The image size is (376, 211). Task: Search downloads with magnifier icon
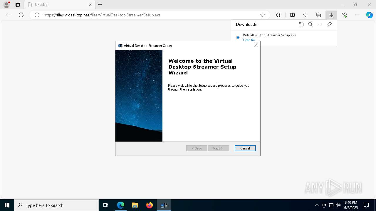click(310, 24)
